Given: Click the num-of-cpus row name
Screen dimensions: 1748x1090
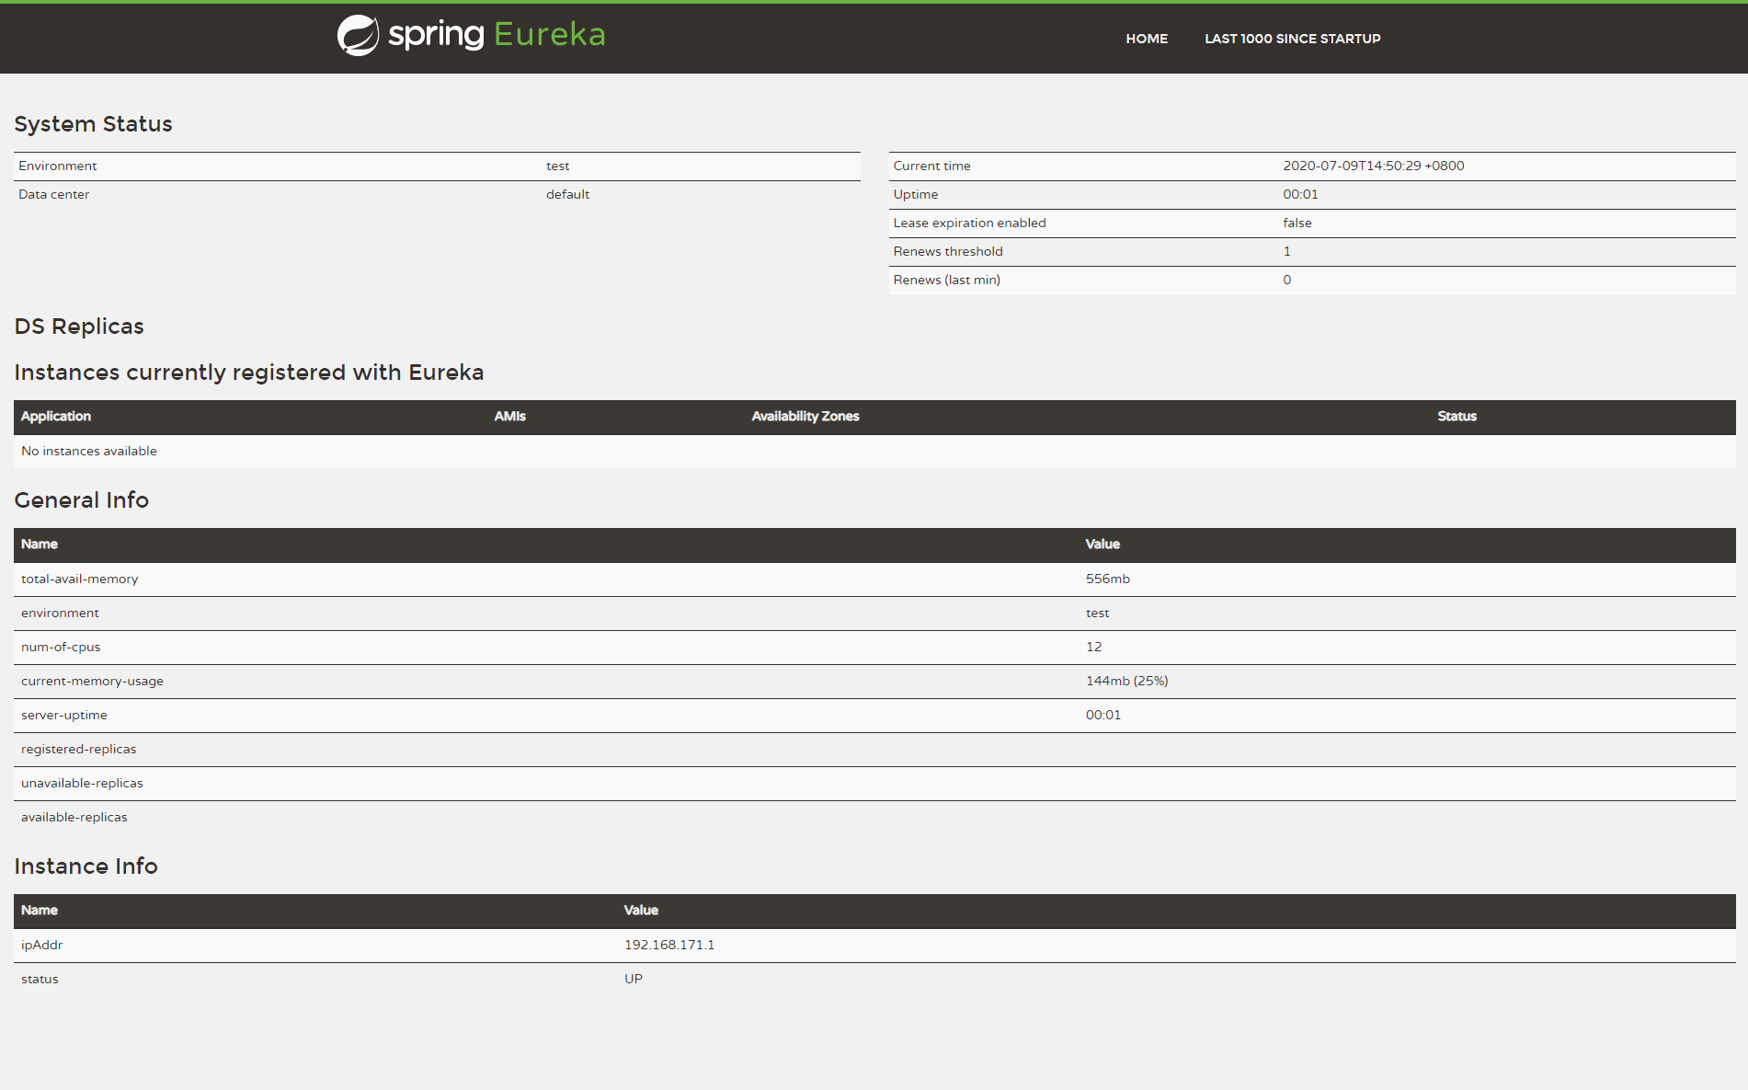Looking at the screenshot, I should tap(61, 647).
